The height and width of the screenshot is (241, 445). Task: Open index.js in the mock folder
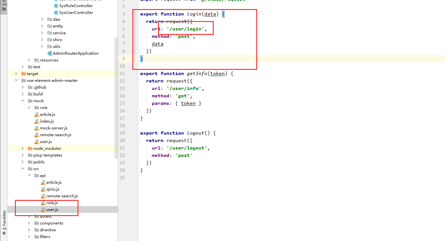[x=47, y=121]
